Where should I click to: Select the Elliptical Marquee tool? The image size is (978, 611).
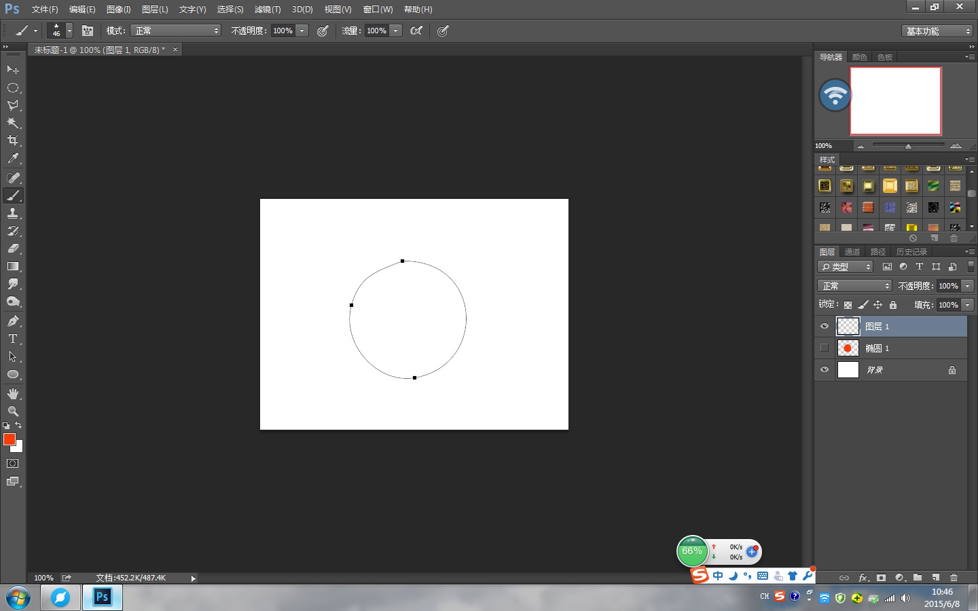pyautogui.click(x=13, y=88)
